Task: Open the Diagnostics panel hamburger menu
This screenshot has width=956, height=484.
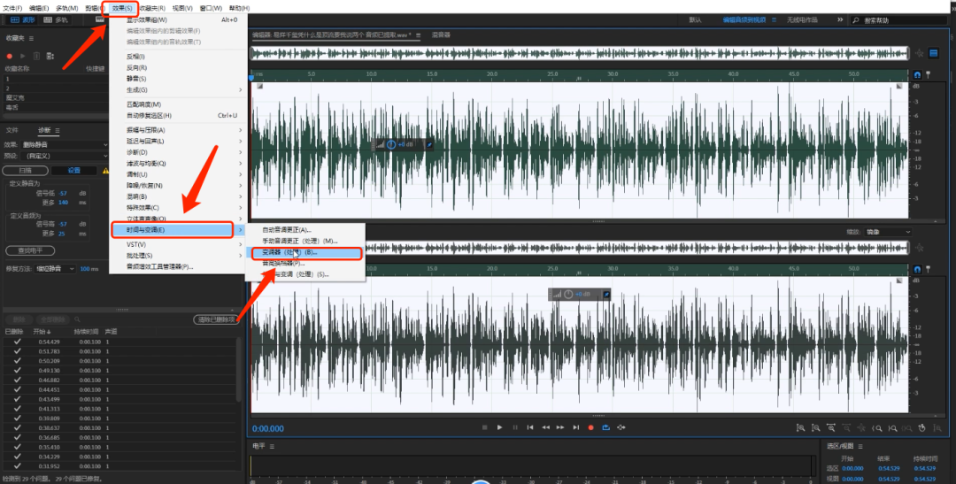Action: click(58, 130)
